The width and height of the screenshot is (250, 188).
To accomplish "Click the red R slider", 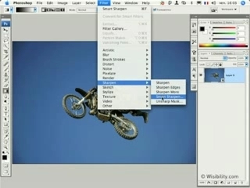I will tap(224, 28).
